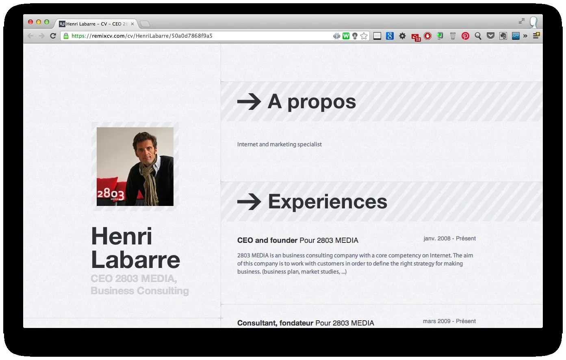Click the "Henri Labarre" name heading
The width and height of the screenshot is (566, 360).
[136, 248]
